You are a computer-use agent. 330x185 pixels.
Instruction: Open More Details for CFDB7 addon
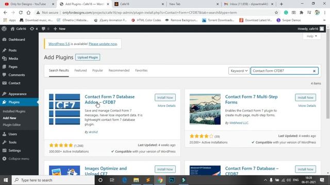click(x=167, y=106)
